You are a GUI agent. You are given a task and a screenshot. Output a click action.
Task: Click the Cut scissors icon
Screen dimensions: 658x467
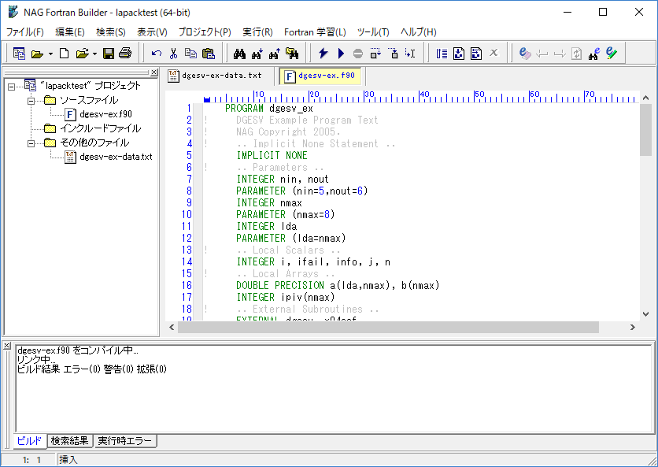click(x=173, y=54)
